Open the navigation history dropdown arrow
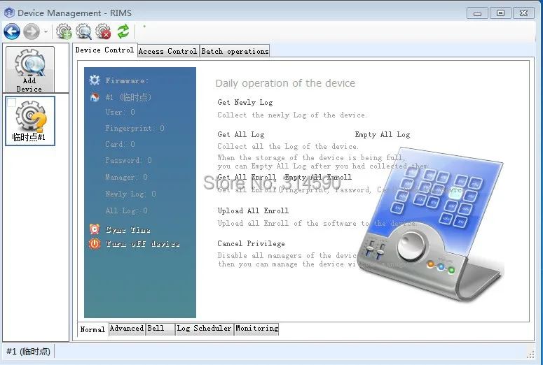The image size is (543, 365). click(46, 31)
